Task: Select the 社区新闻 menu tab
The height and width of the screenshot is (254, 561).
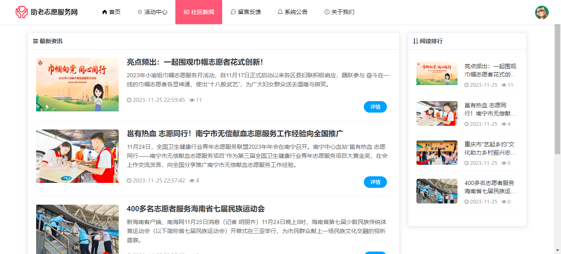Action: tap(199, 12)
